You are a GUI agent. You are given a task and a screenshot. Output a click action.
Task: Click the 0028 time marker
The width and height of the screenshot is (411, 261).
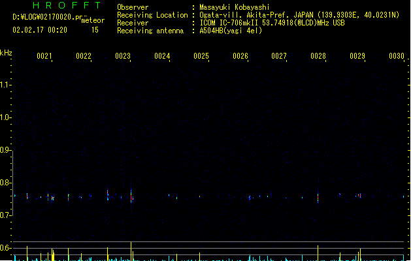click(x=318, y=56)
